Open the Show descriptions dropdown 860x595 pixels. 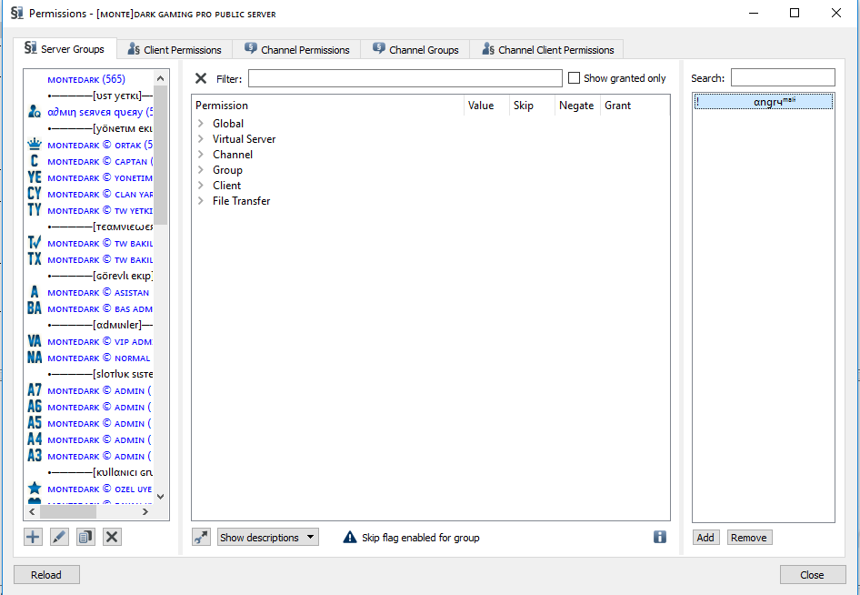pos(267,538)
